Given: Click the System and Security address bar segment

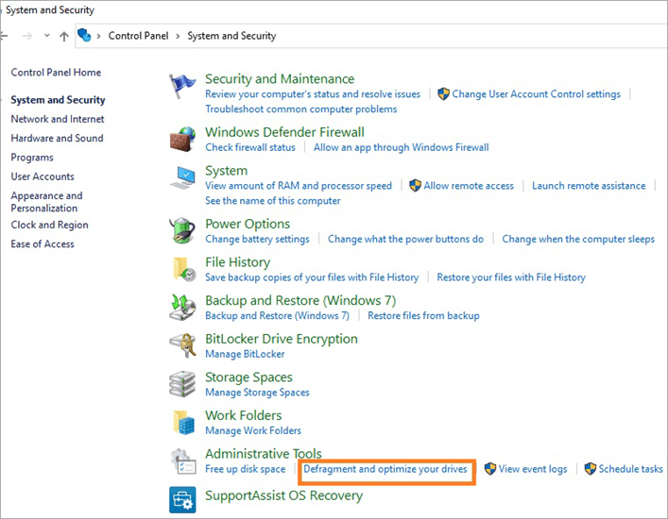Looking at the screenshot, I should 231,36.
